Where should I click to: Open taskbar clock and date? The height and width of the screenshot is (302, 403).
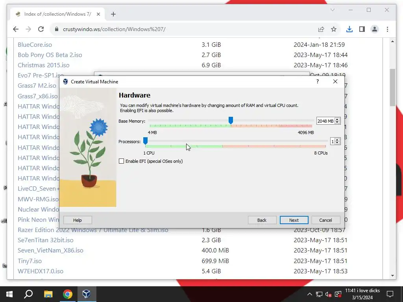tap(362, 294)
